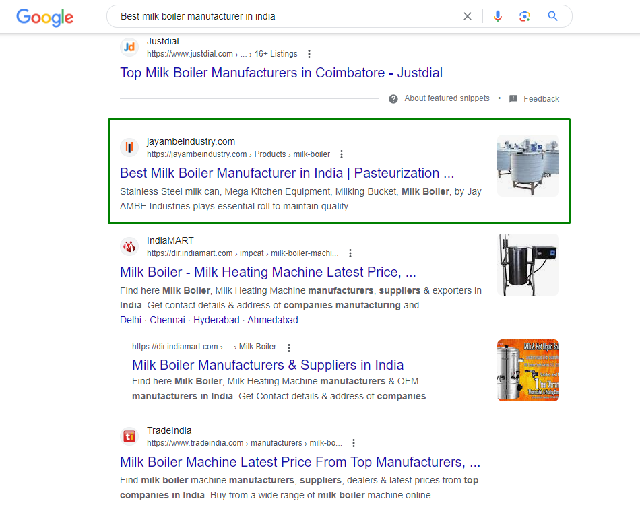The image size is (640, 505).
Task: Open Milk Boiler Manufacturers & Suppliers in India
Action: [x=267, y=365]
